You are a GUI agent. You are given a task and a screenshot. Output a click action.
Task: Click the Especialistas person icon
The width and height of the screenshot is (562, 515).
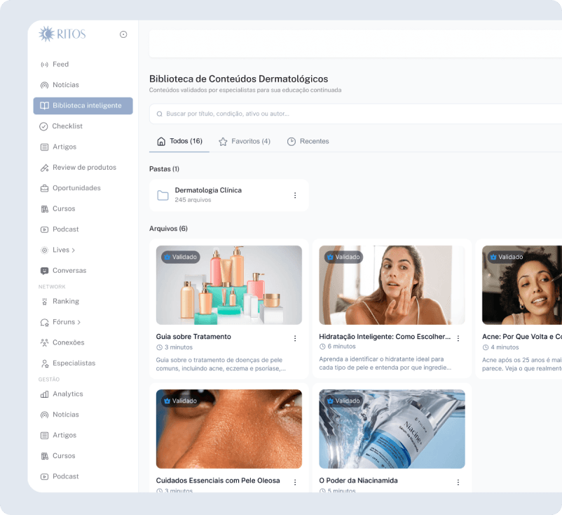pos(44,363)
